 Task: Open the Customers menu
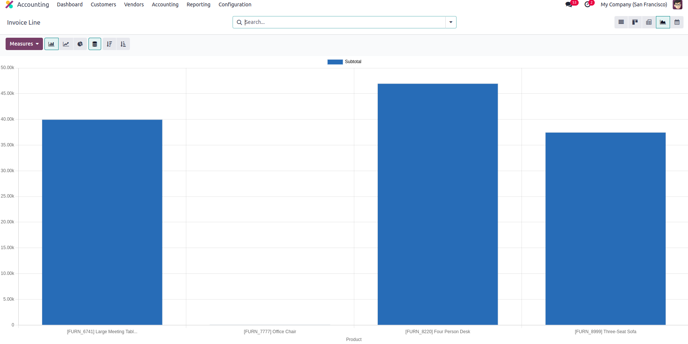pyautogui.click(x=103, y=4)
